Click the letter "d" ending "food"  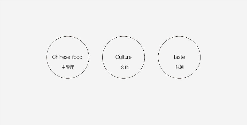click(81, 57)
